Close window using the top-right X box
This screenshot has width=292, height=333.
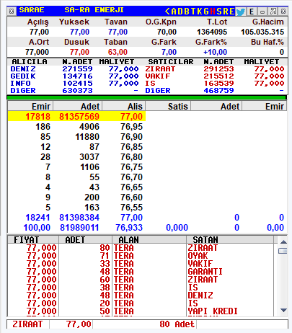tap(283, 12)
